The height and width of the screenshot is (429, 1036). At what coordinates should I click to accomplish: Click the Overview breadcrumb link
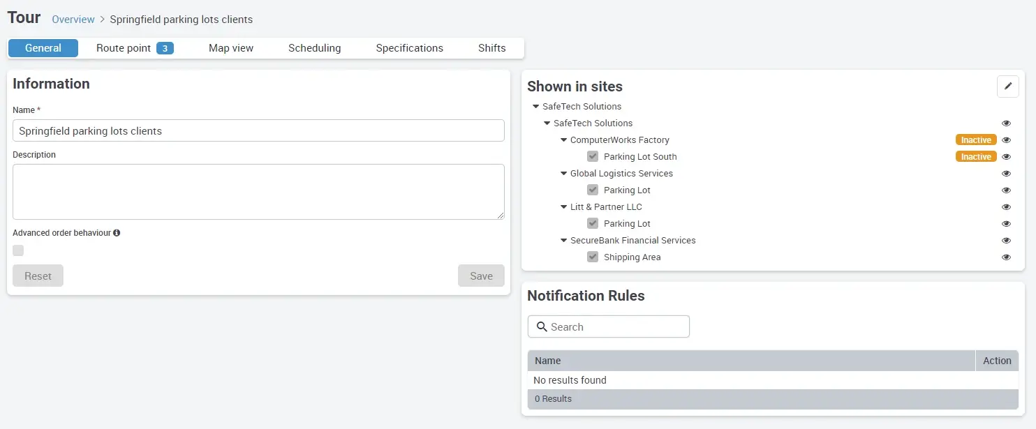pyautogui.click(x=73, y=19)
